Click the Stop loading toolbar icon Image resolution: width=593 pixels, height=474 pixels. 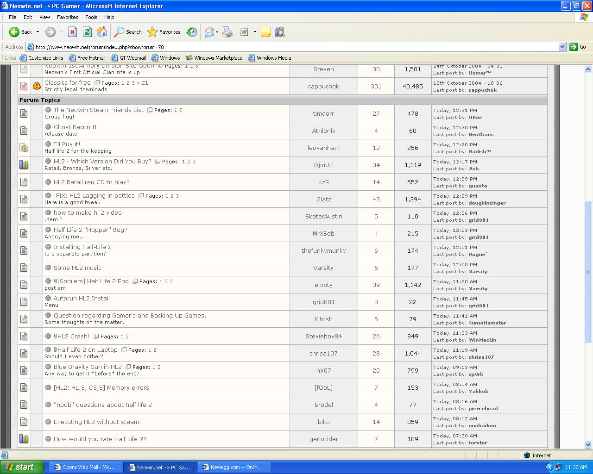tap(72, 32)
